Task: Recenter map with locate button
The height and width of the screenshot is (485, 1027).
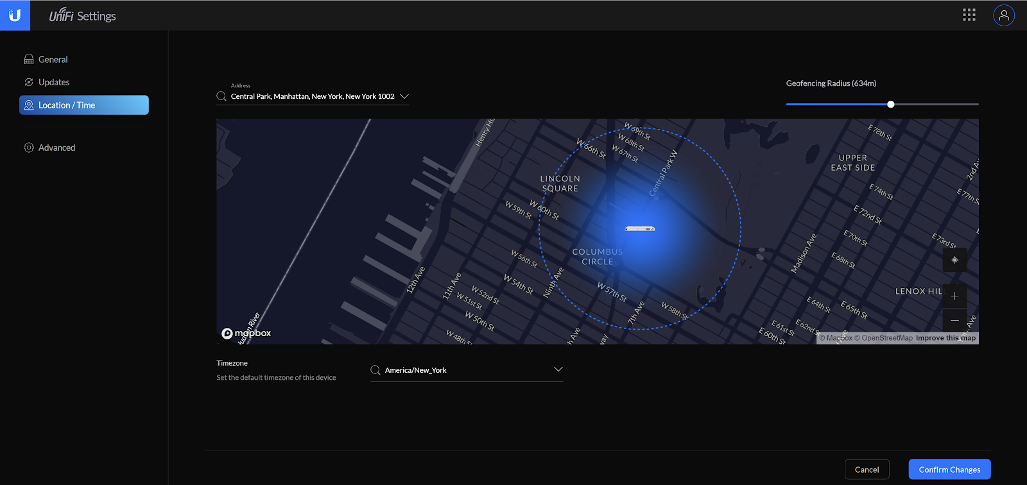Action: pos(954,260)
